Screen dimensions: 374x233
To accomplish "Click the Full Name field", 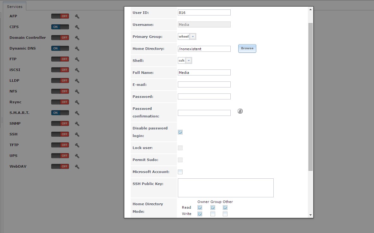I will (x=204, y=73).
